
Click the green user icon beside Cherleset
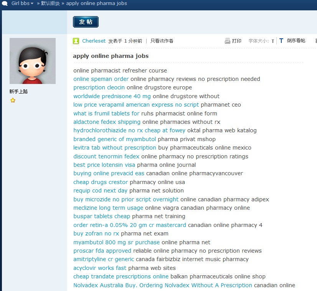[76, 41]
